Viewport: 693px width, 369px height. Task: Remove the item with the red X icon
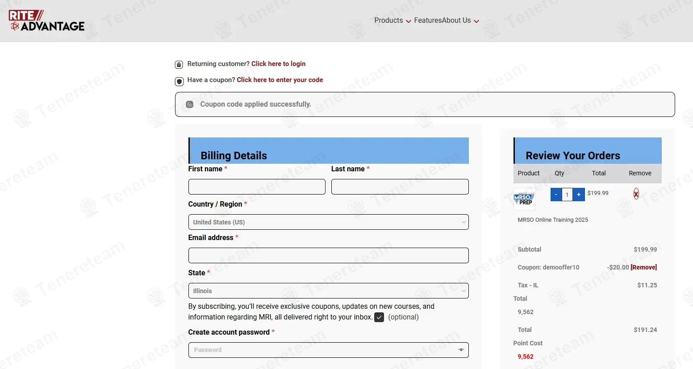[x=636, y=194]
